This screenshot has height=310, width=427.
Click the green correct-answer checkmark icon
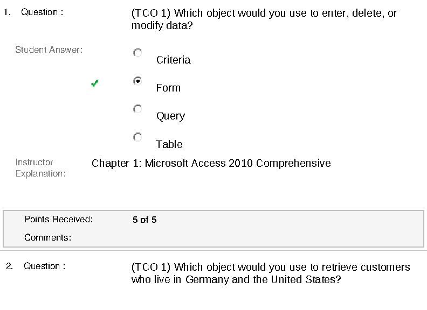[x=95, y=83]
